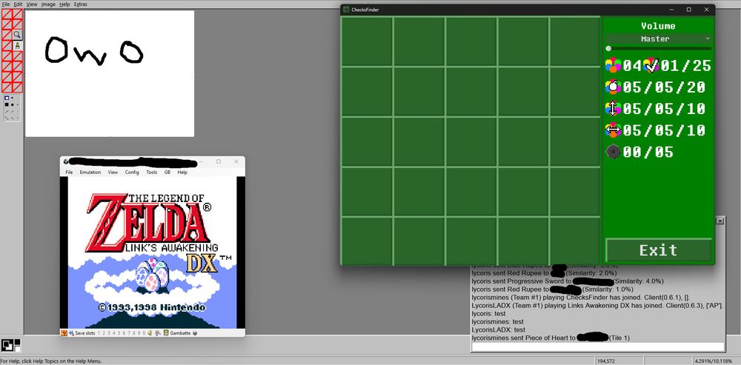Click the '194,572' coordinates in Paint status bar
The height and width of the screenshot is (365, 741).
[x=606, y=361]
